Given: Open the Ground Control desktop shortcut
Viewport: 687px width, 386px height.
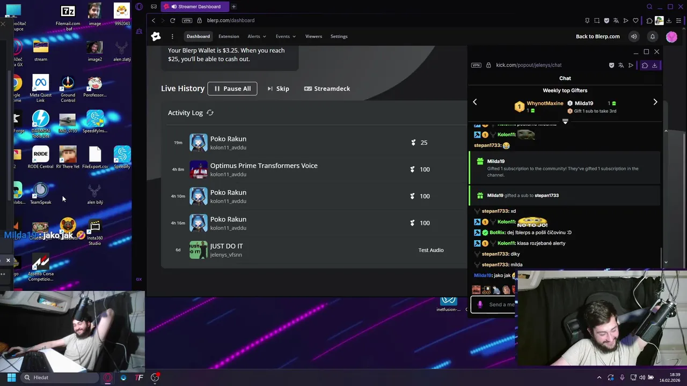Looking at the screenshot, I should 68,89.
